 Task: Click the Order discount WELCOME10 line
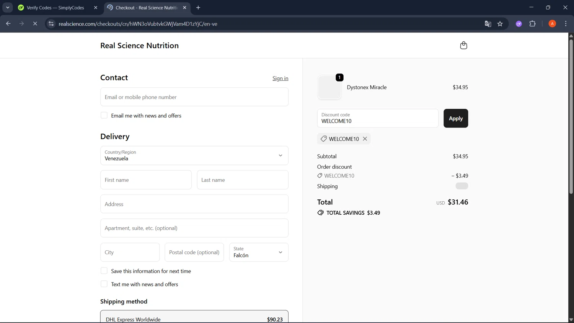(x=393, y=176)
